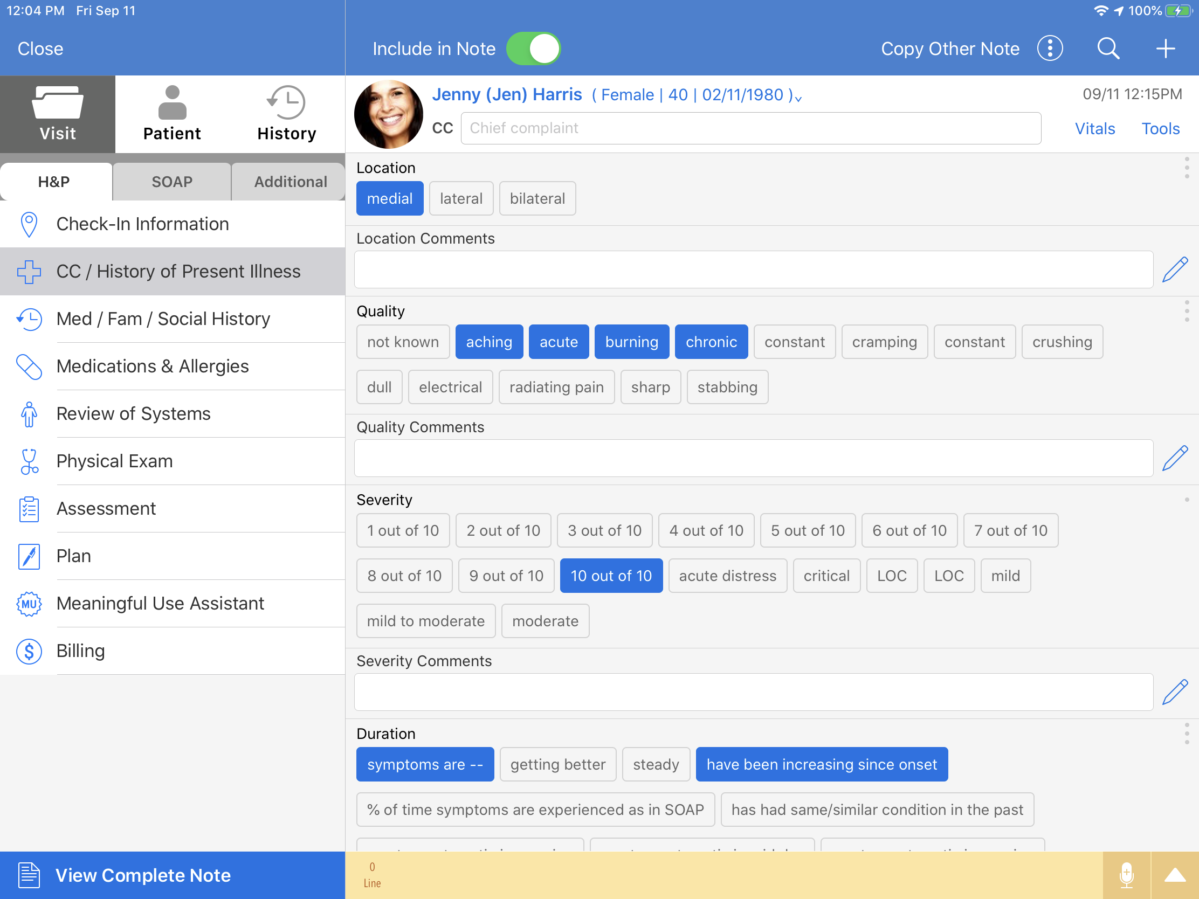The width and height of the screenshot is (1199, 899).
Task: Click the CC / HPI cross icon
Action: pos(29,272)
